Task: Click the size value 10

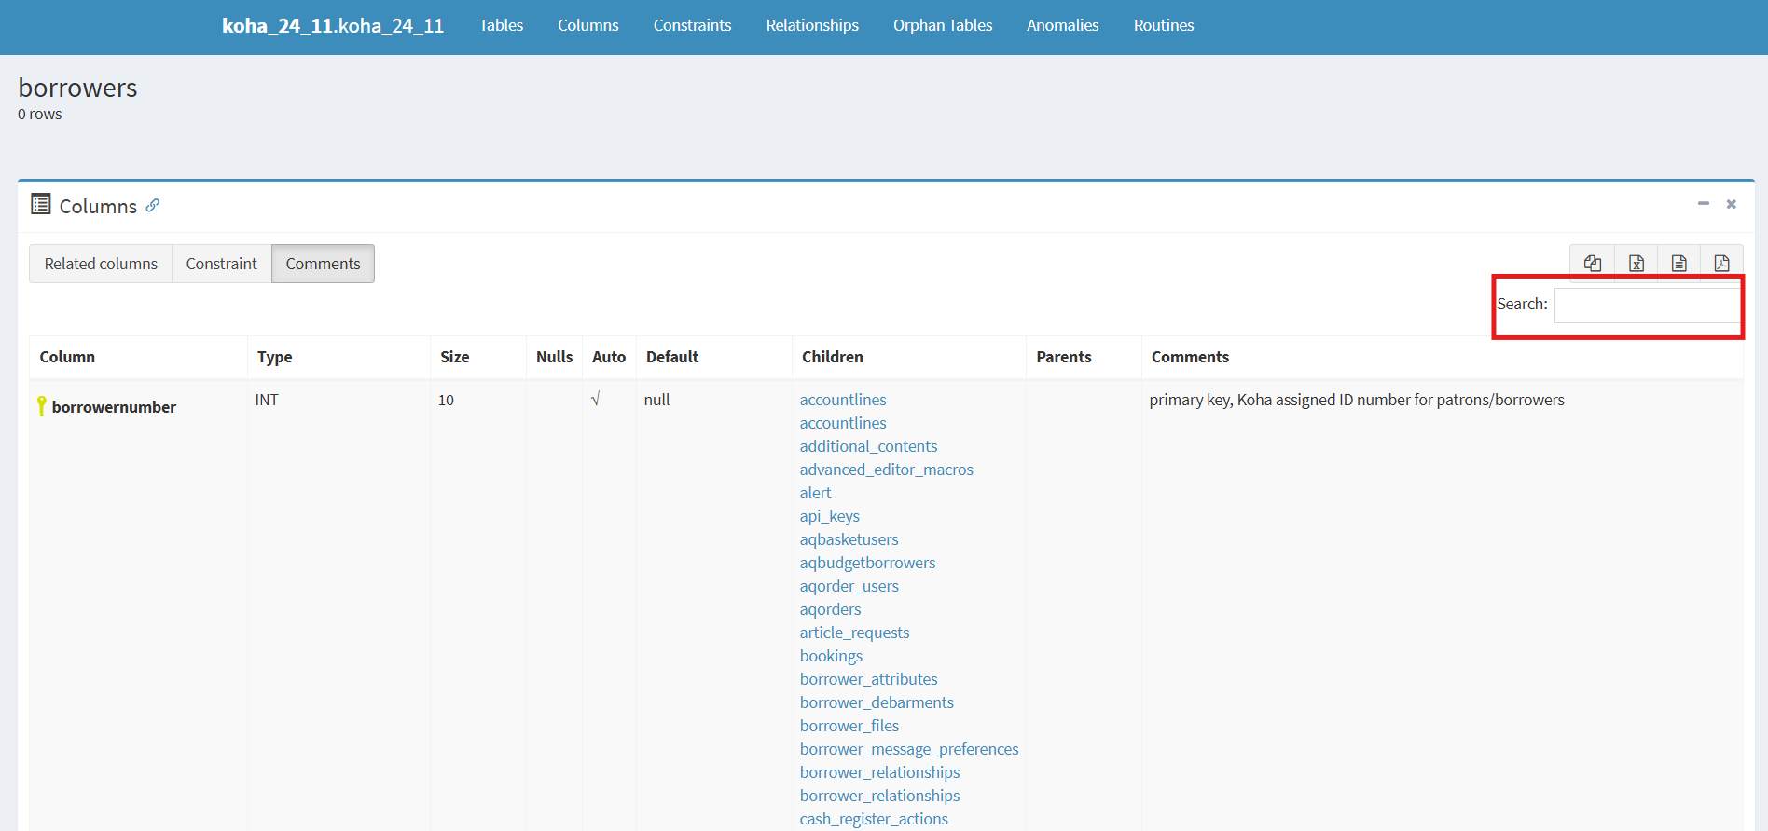Action: 446,400
